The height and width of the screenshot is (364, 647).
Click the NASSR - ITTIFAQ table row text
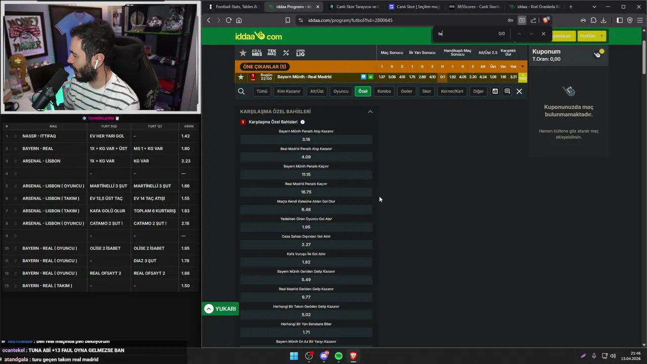click(39, 136)
